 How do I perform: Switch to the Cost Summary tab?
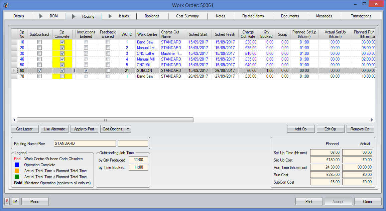coord(187,16)
